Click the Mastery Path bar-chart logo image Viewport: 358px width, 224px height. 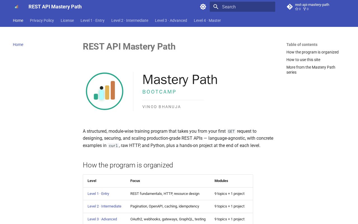[105, 91]
